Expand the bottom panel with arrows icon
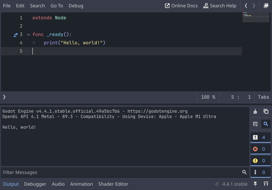 (266, 184)
